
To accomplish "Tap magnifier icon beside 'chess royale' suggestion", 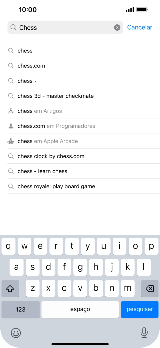I will [x=11, y=186].
